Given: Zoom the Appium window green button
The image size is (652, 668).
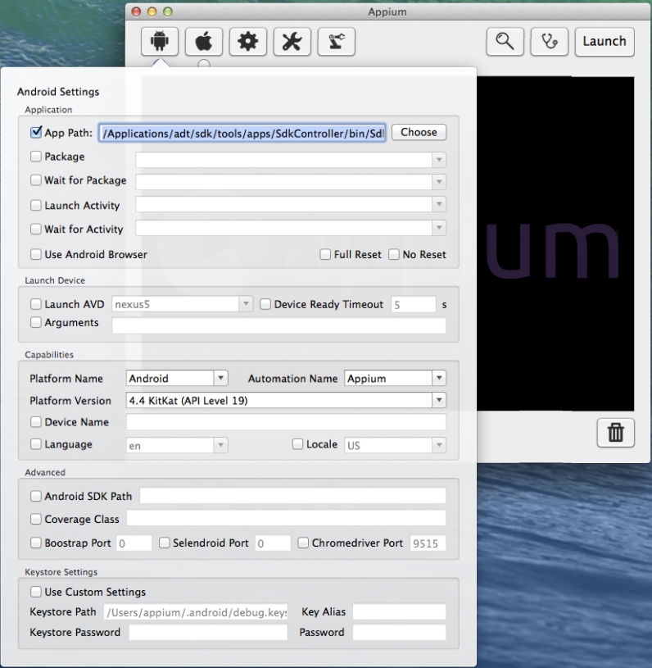Looking at the screenshot, I should coord(168,11).
